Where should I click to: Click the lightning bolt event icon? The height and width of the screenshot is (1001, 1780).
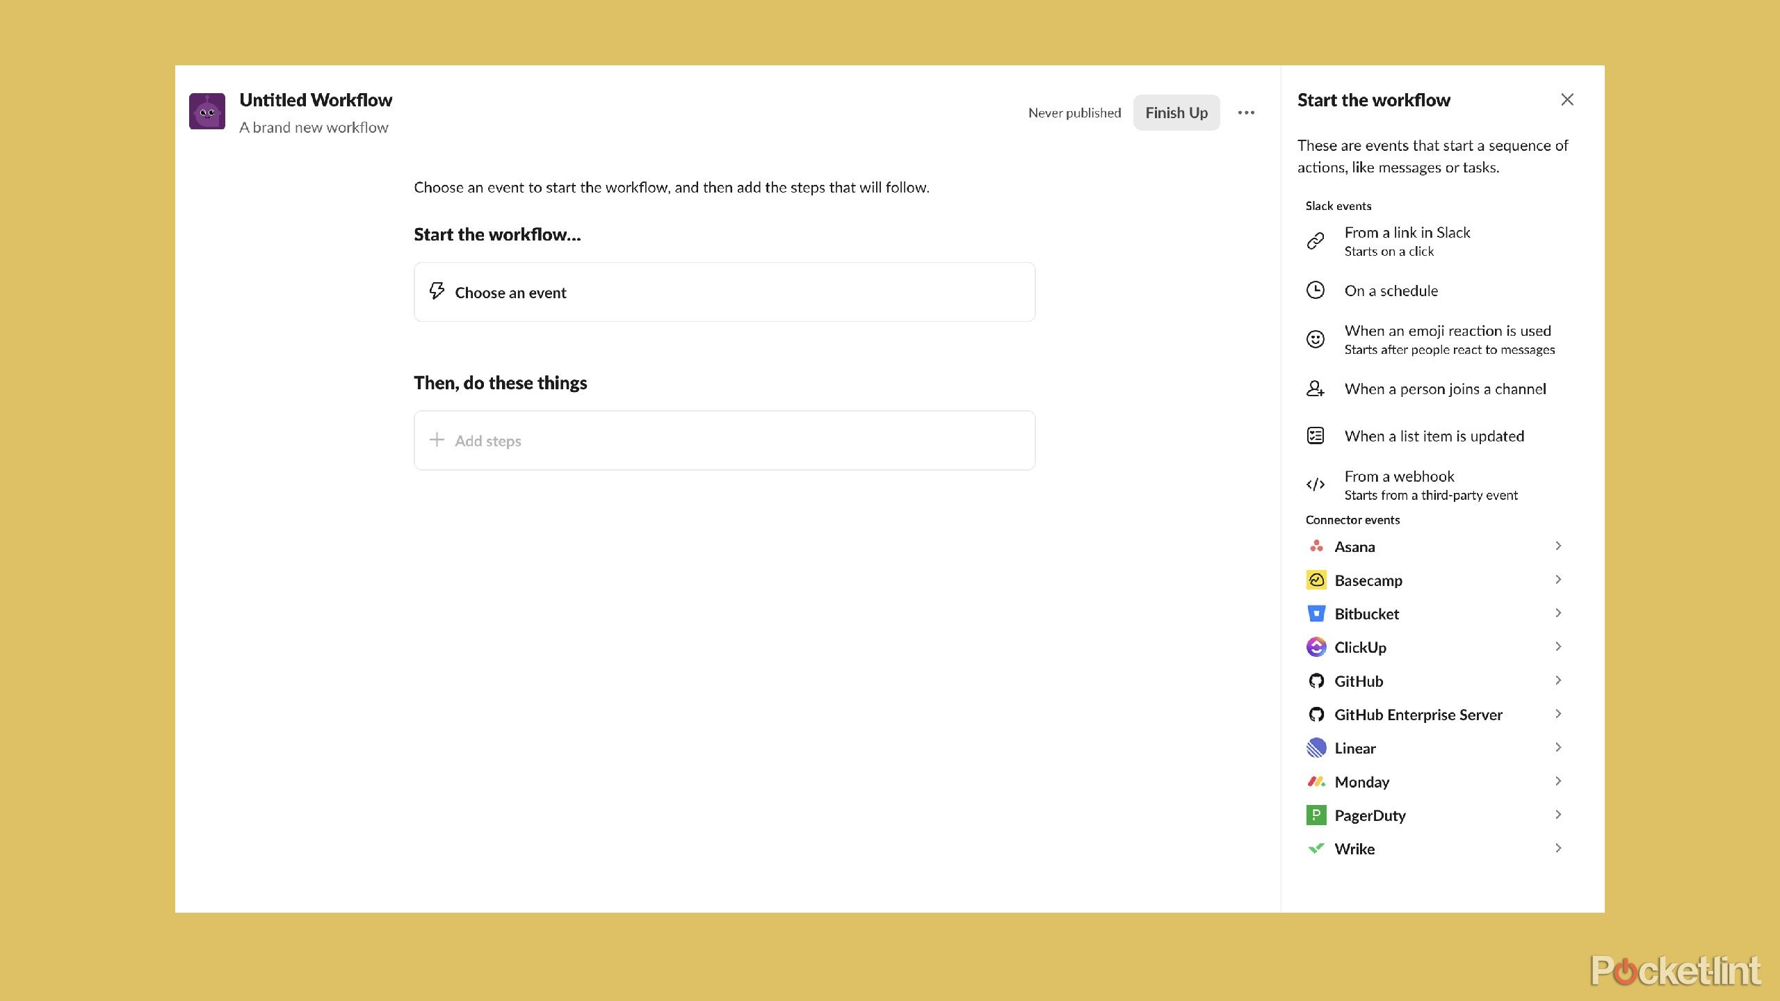pyautogui.click(x=437, y=291)
